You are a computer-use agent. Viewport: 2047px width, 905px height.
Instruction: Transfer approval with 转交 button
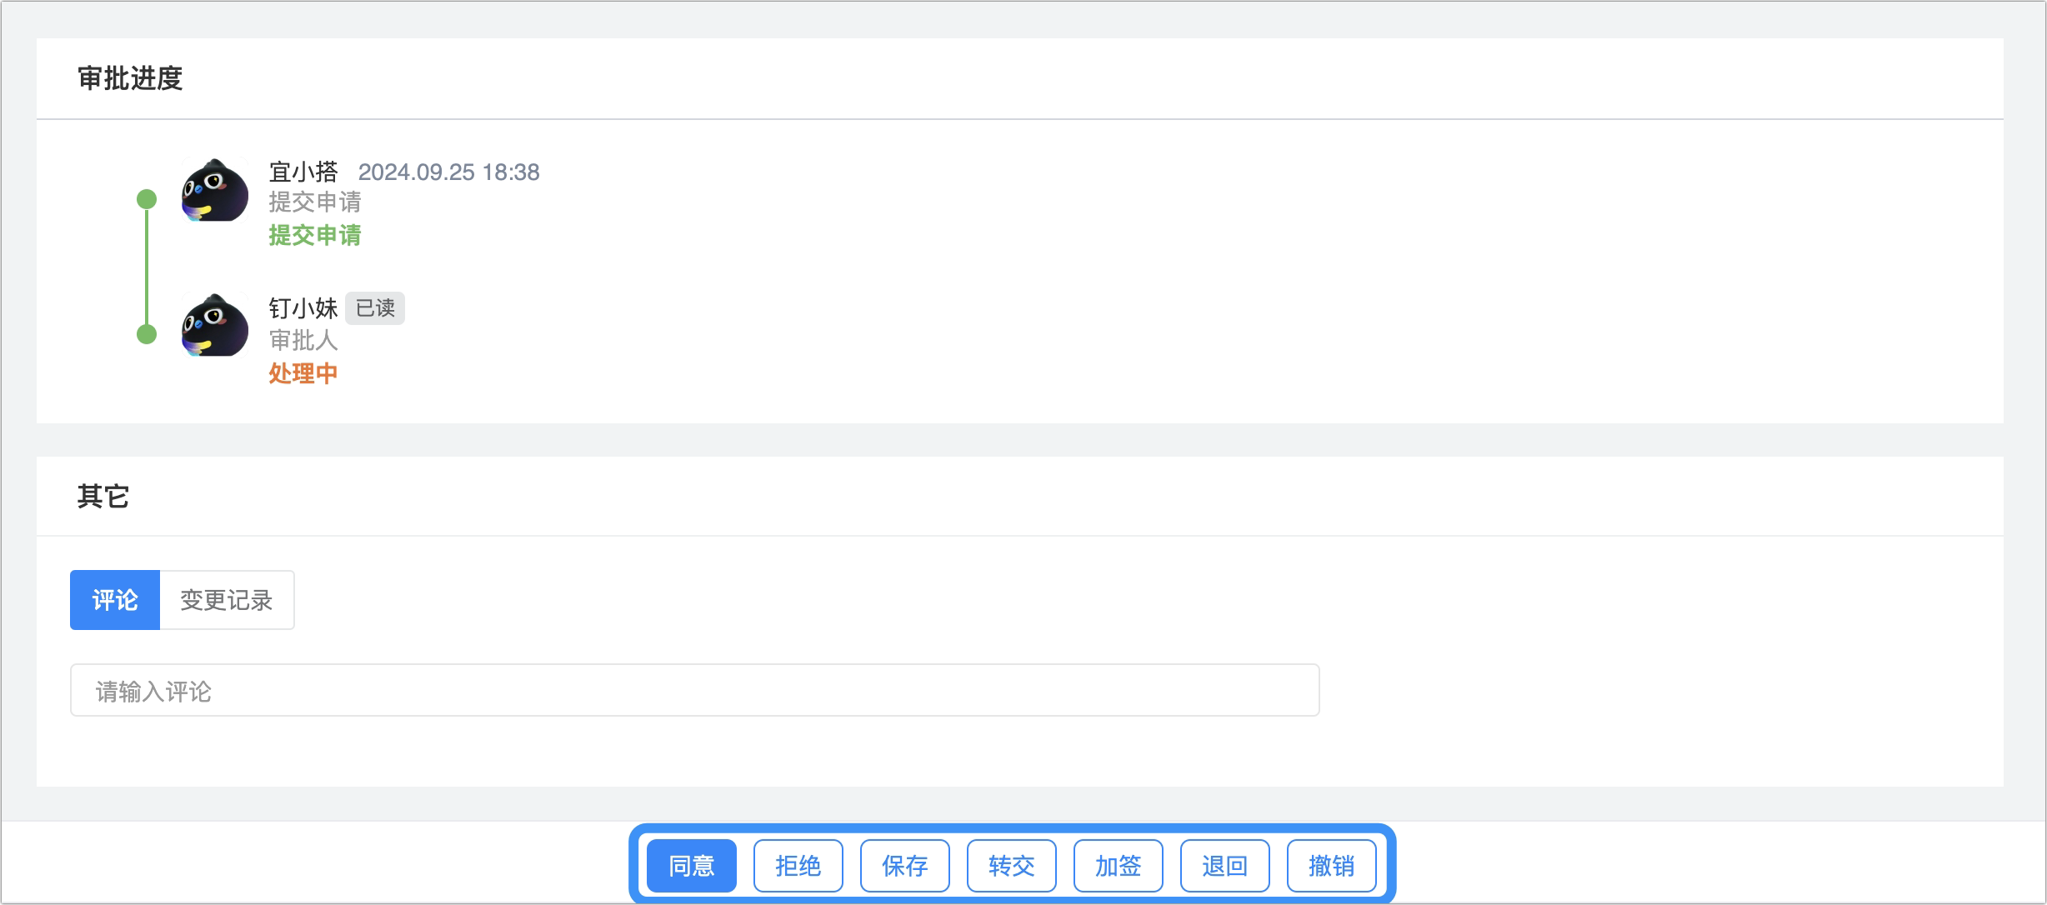(x=1012, y=866)
